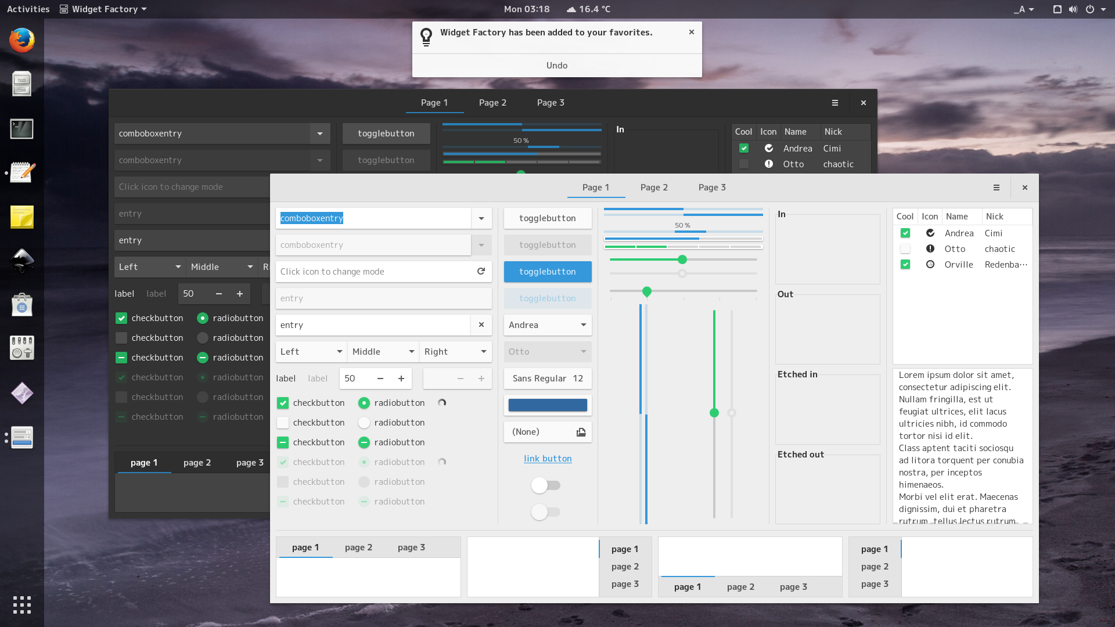The width and height of the screenshot is (1115, 627).
Task: Select the page 3 tab in bottom-left notebook
Action: pyautogui.click(x=411, y=547)
